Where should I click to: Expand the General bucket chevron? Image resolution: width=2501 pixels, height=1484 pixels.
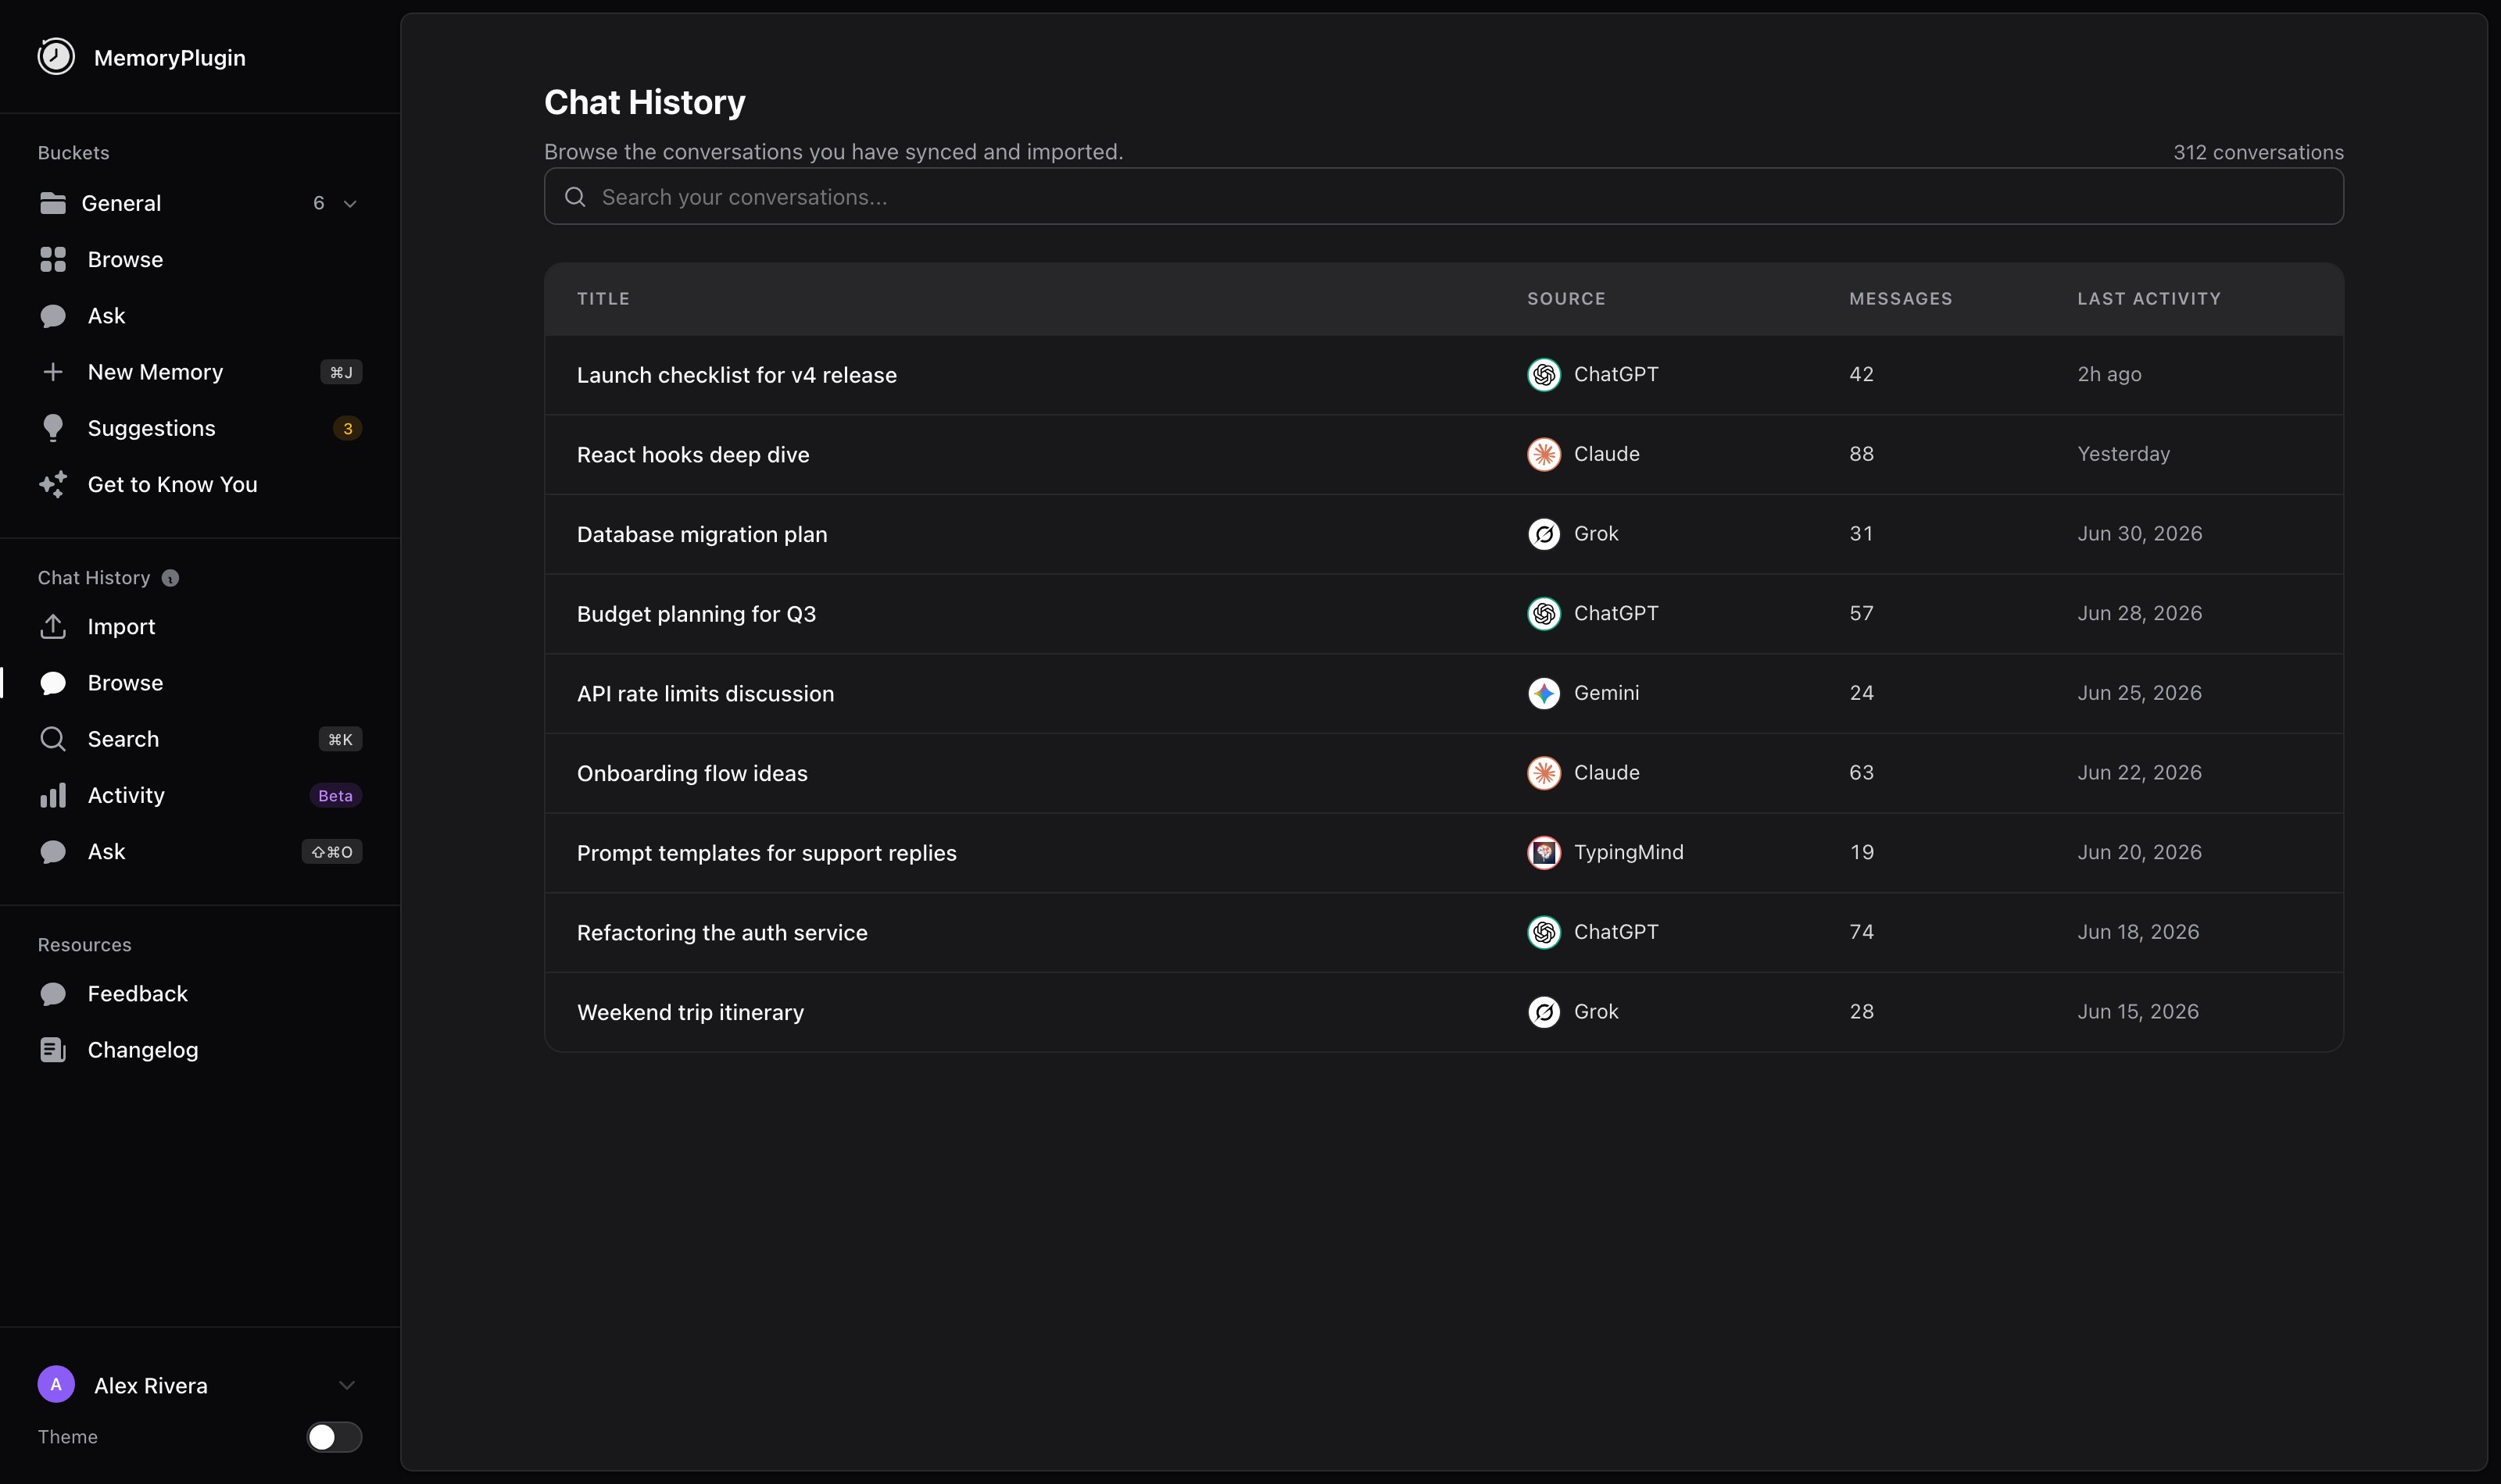[x=350, y=204]
